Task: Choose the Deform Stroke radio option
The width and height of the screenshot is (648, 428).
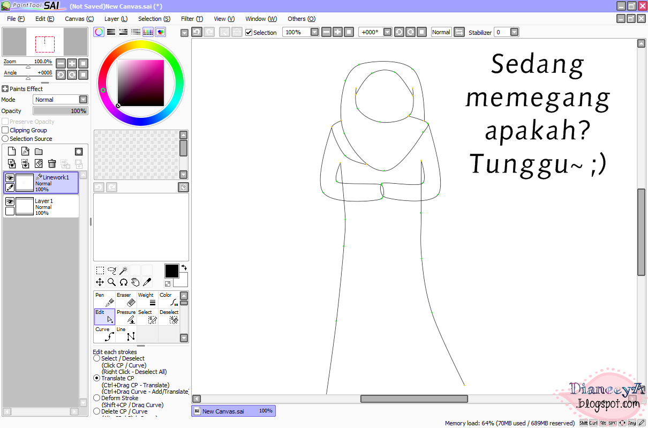Action: click(96, 398)
